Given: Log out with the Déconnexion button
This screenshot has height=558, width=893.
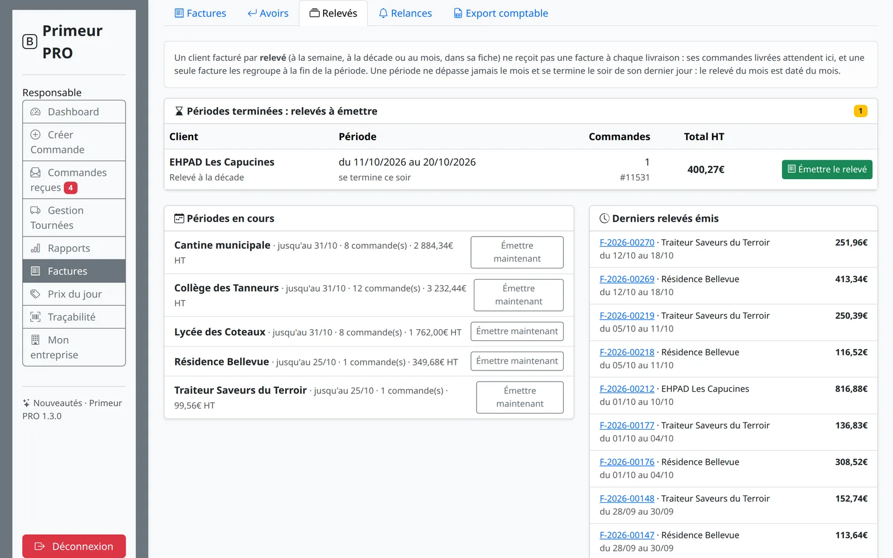Looking at the screenshot, I should [x=74, y=546].
